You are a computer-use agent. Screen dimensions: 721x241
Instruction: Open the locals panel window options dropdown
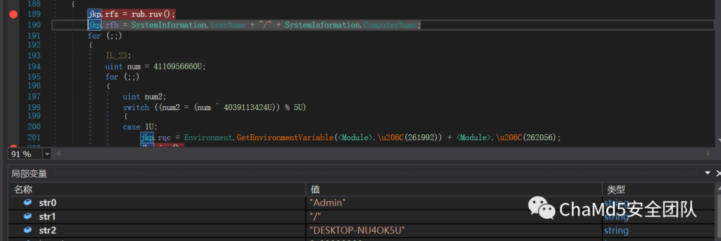pyautogui.click(x=708, y=173)
